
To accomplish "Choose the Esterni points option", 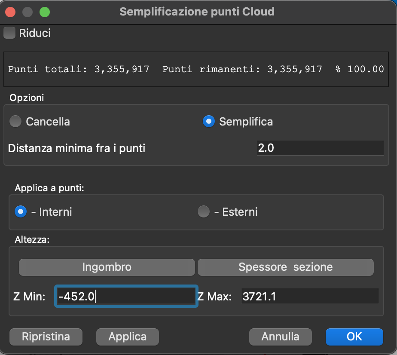I will (x=203, y=211).
